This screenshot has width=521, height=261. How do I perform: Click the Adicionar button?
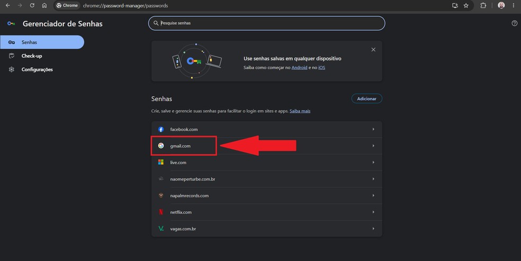click(x=367, y=98)
